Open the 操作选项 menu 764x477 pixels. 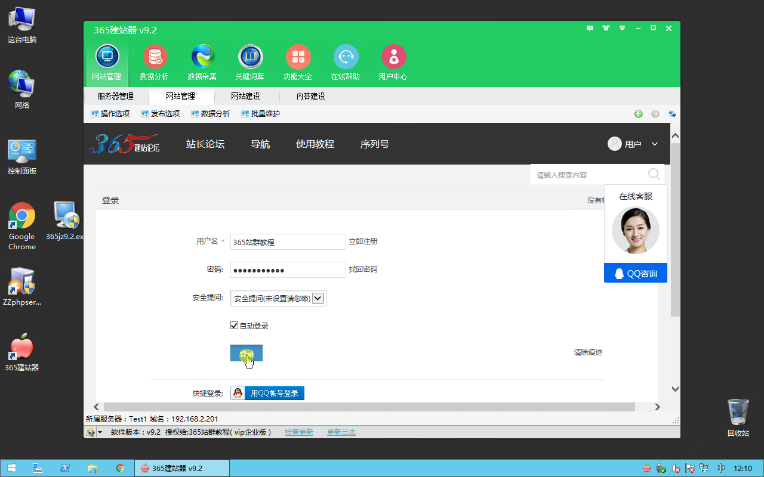coord(110,114)
